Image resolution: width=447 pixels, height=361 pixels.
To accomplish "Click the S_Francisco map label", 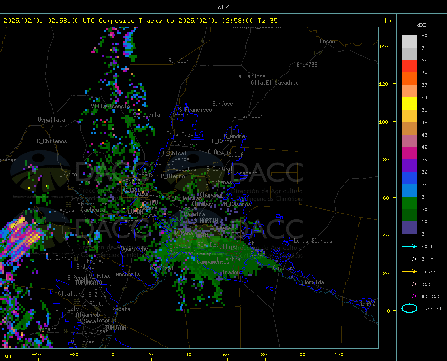I will [195, 110].
